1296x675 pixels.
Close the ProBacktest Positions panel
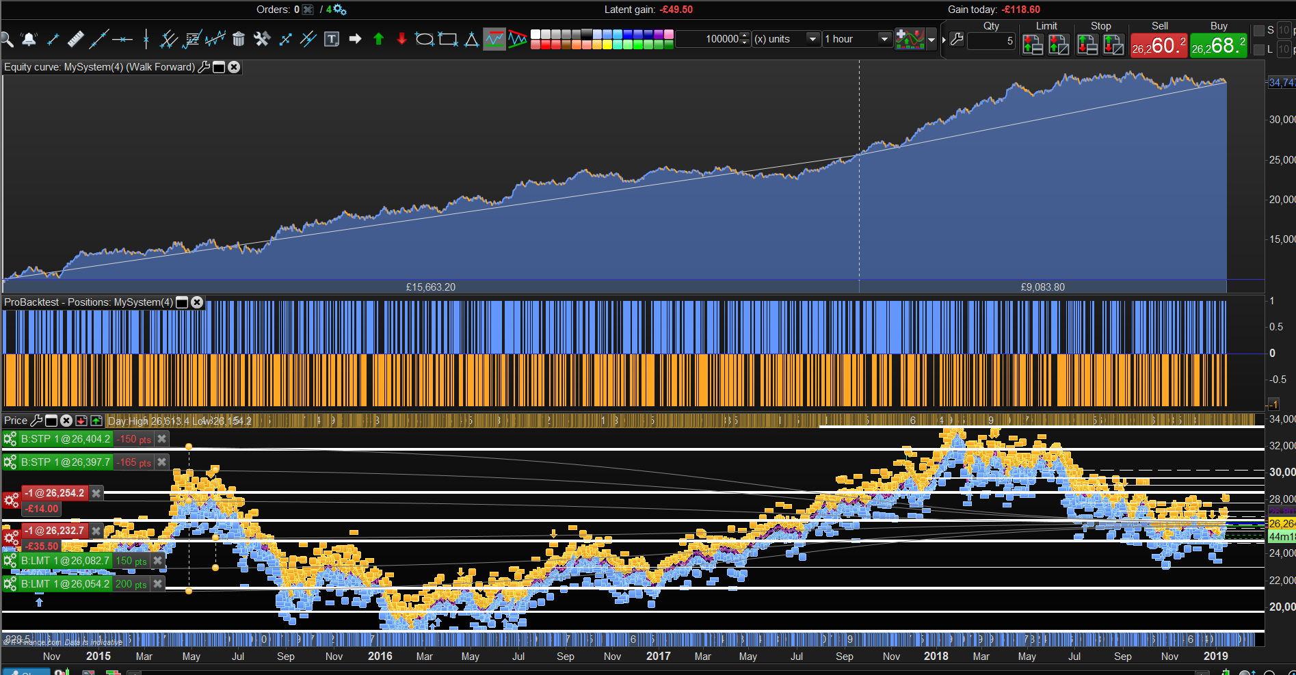click(197, 302)
